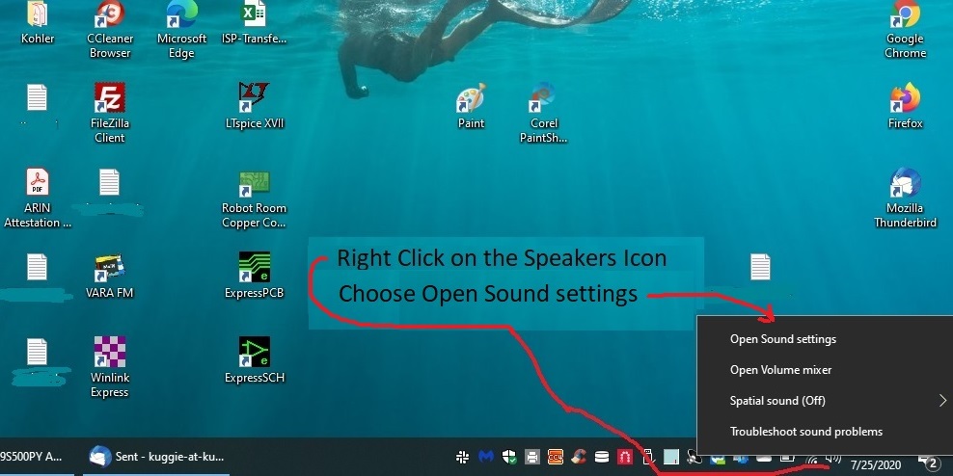Click the light blue square tray icon
This screenshot has width=953, height=476.
click(671, 457)
